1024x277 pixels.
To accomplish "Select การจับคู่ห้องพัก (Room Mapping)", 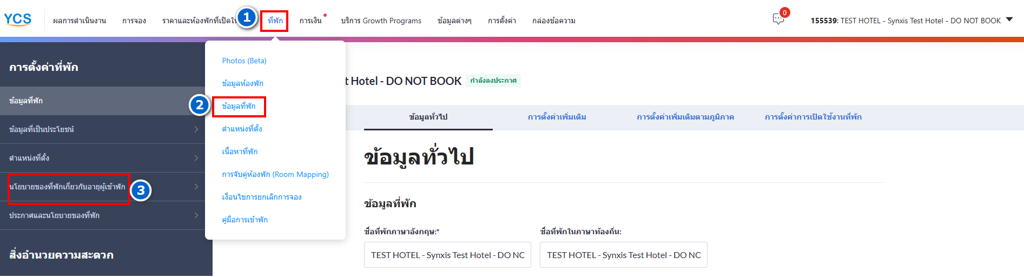I will point(275,174).
